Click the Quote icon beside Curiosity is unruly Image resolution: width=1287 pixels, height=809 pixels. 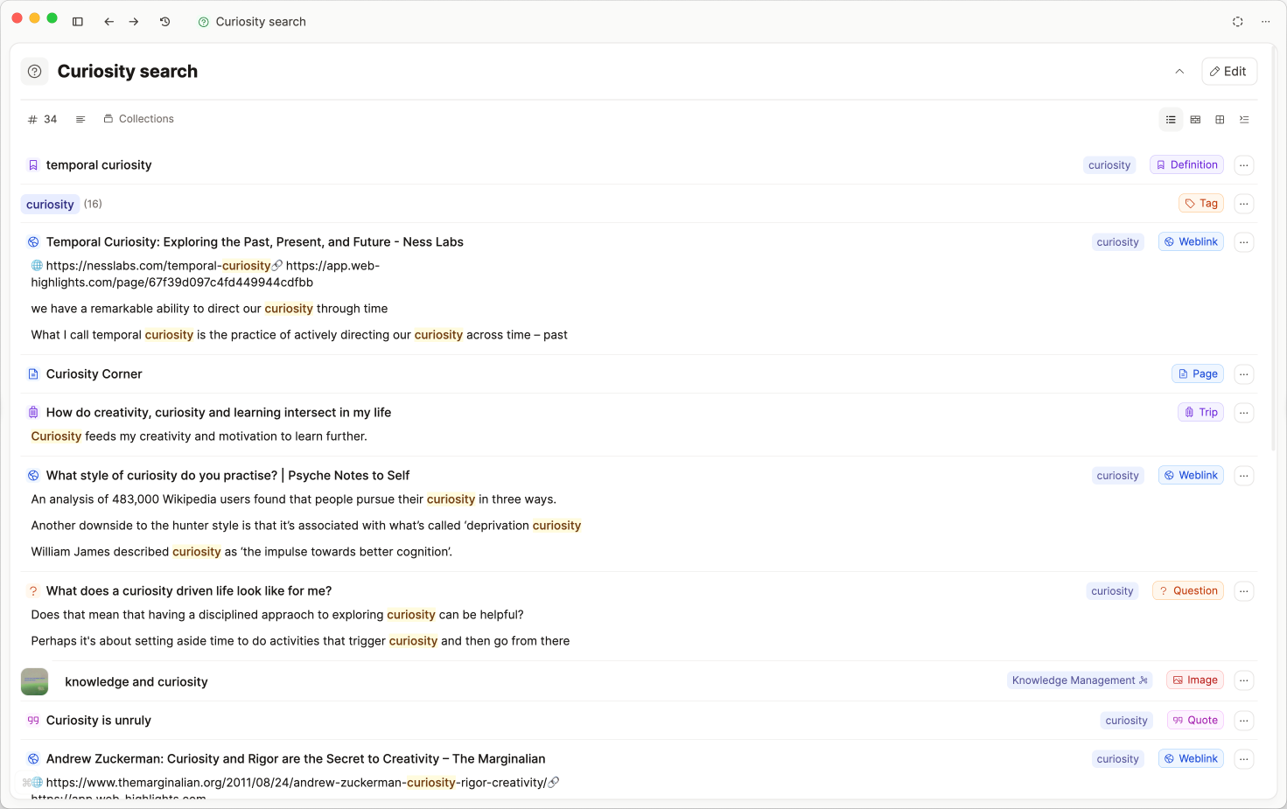coord(33,720)
